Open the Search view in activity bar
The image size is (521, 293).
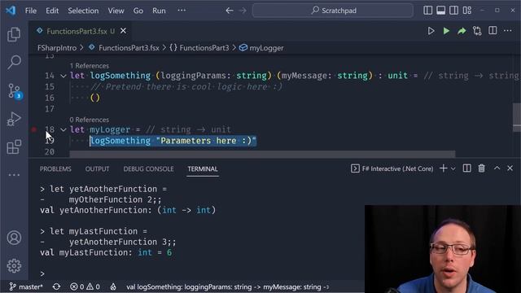tap(14, 62)
